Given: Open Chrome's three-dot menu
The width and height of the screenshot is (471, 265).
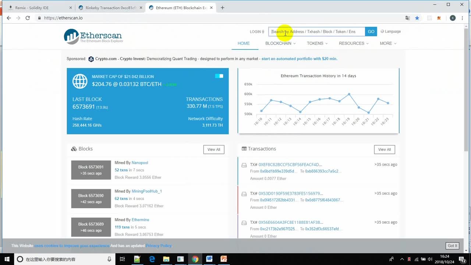Looking at the screenshot, I should click(463, 18).
